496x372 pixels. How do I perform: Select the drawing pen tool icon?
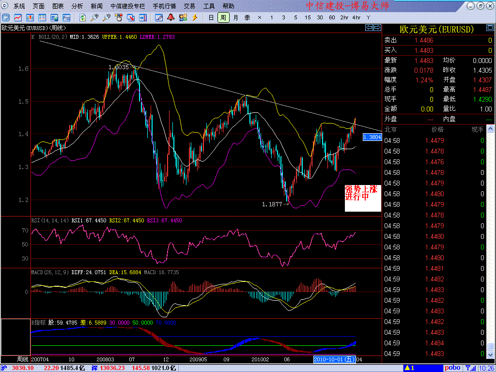[x=159, y=17]
